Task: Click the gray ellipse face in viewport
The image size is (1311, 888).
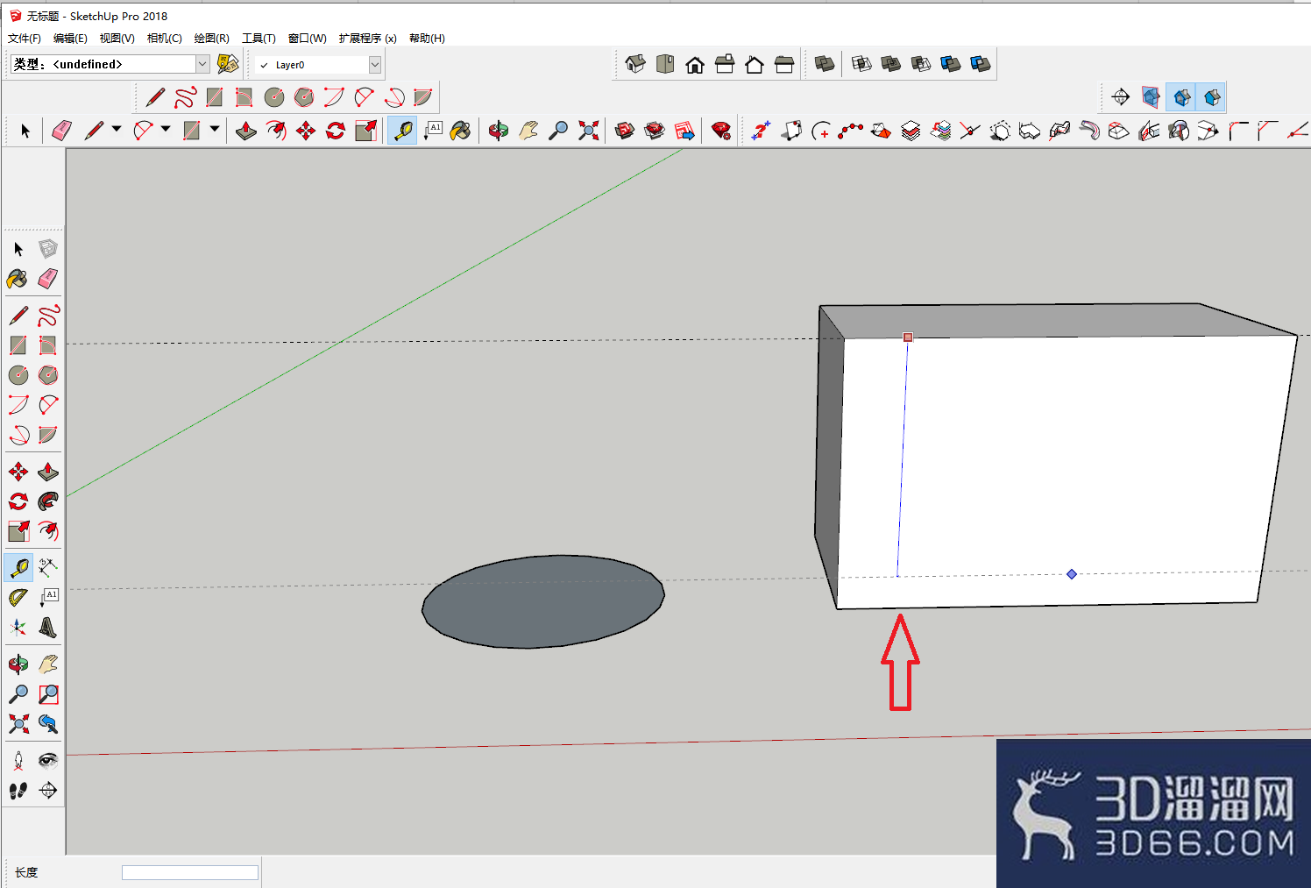Action: pyautogui.click(x=543, y=601)
